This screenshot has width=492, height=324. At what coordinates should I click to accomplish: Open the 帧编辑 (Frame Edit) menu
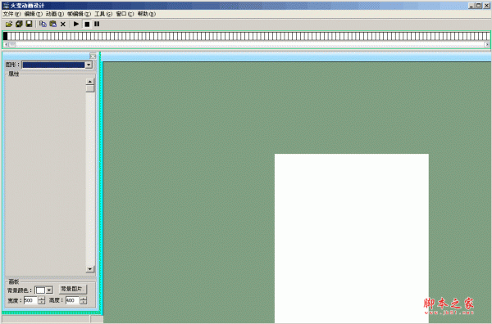click(x=79, y=14)
